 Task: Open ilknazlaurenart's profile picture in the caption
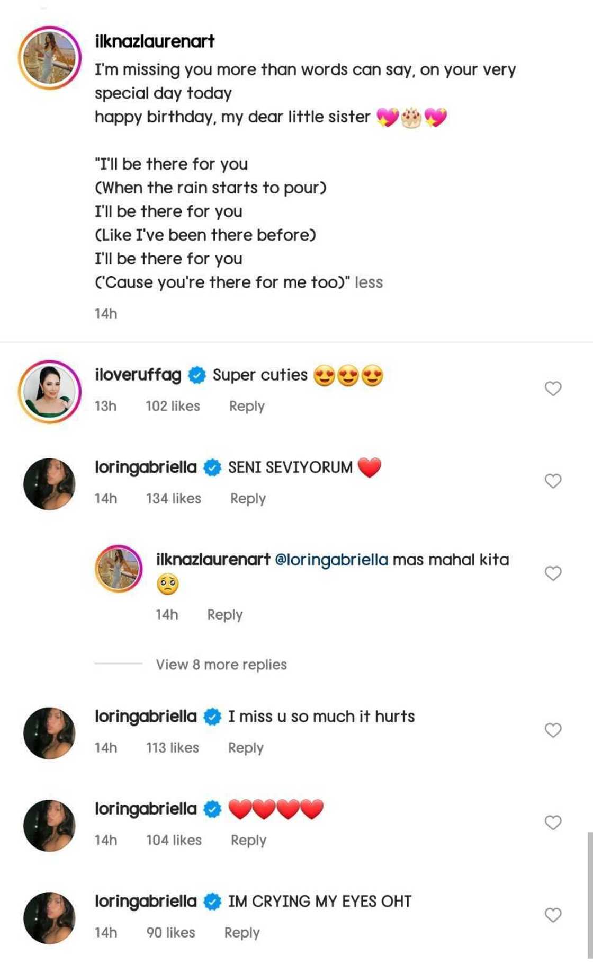coord(50,58)
